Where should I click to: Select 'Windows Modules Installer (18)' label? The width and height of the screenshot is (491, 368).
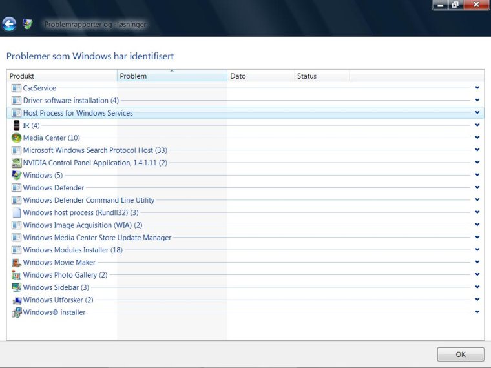[72, 250]
